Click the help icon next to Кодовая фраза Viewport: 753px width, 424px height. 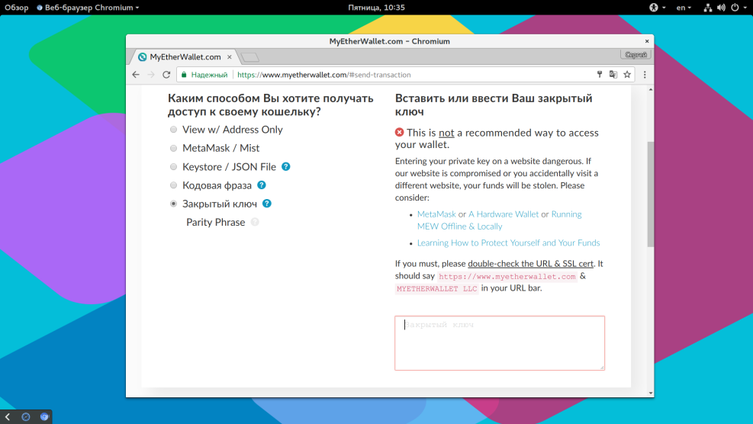tap(262, 185)
